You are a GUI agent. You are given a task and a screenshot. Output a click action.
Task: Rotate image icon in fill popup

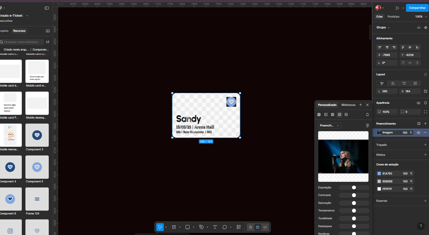[x=368, y=126]
